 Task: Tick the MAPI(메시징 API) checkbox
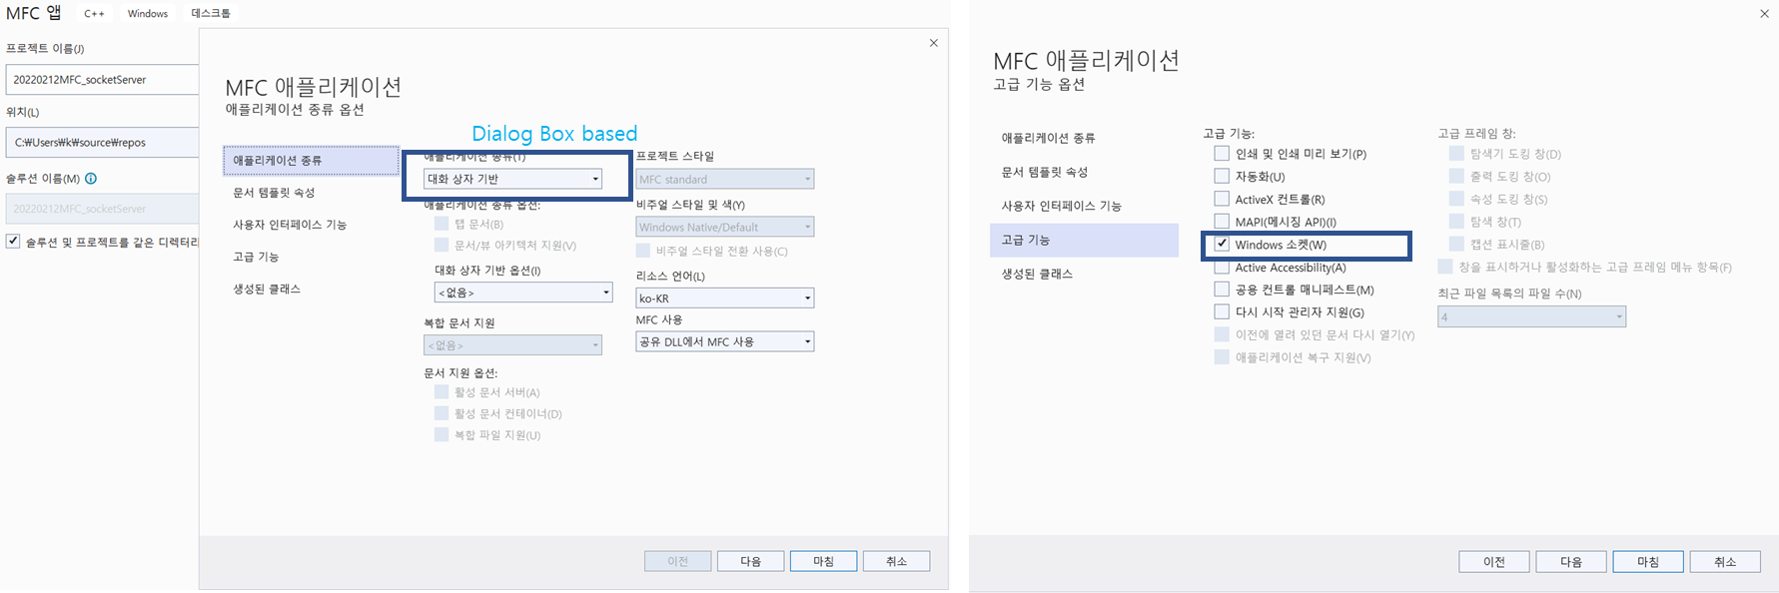point(1222,222)
